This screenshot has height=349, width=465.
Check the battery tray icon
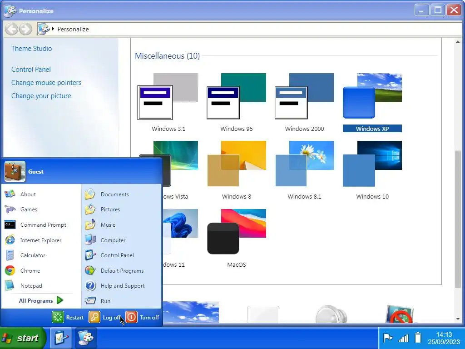[x=418, y=338]
